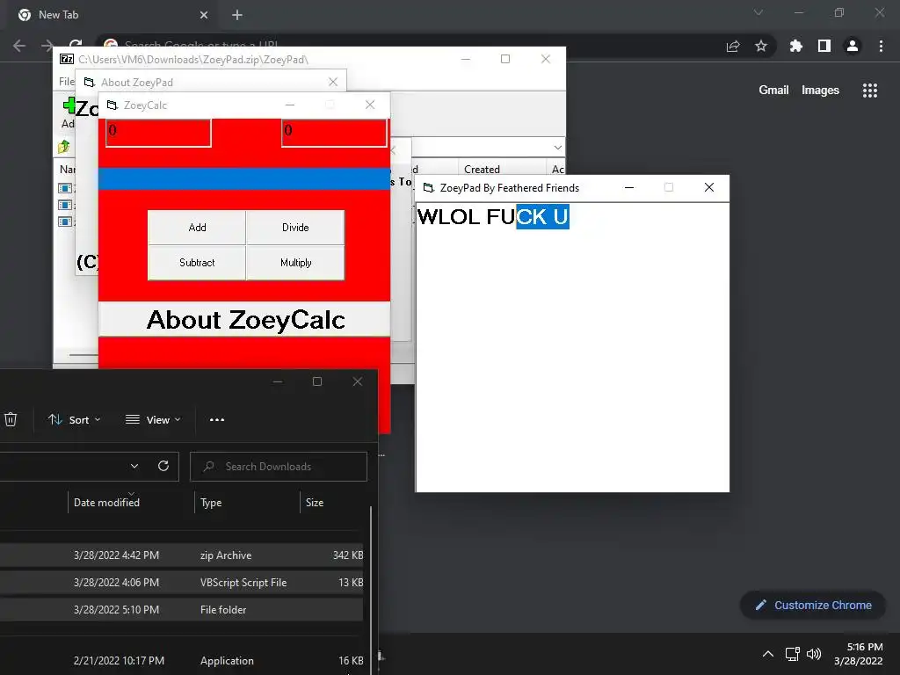
Task: Open the Images link
Action: pyautogui.click(x=820, y=91)
